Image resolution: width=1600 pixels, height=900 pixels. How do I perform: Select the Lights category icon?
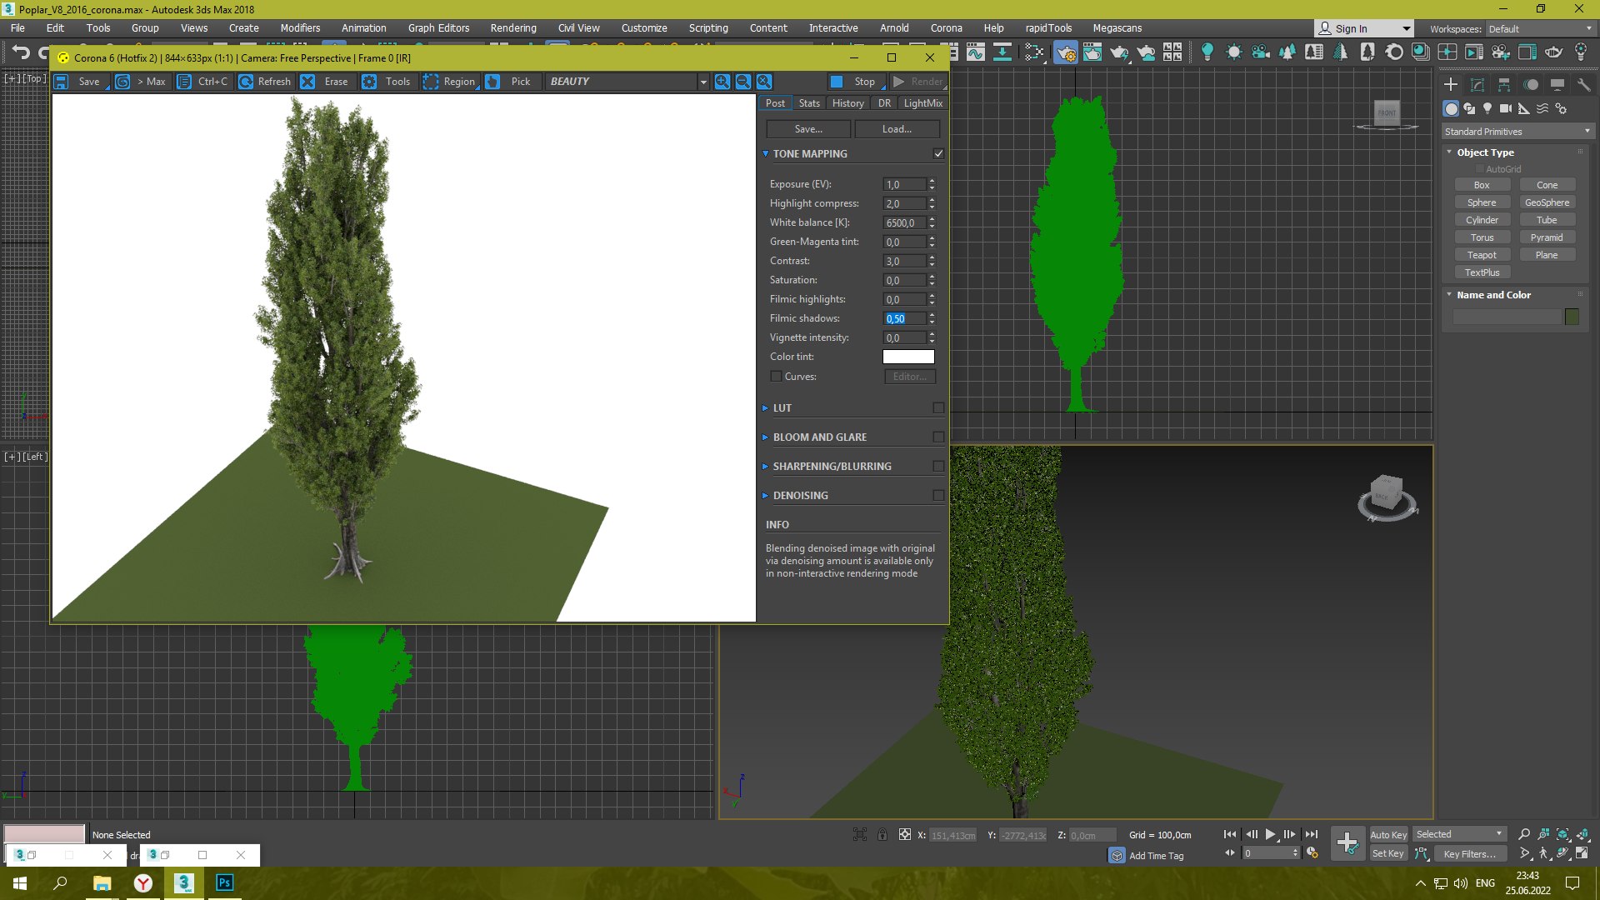tap(1487, 108)
